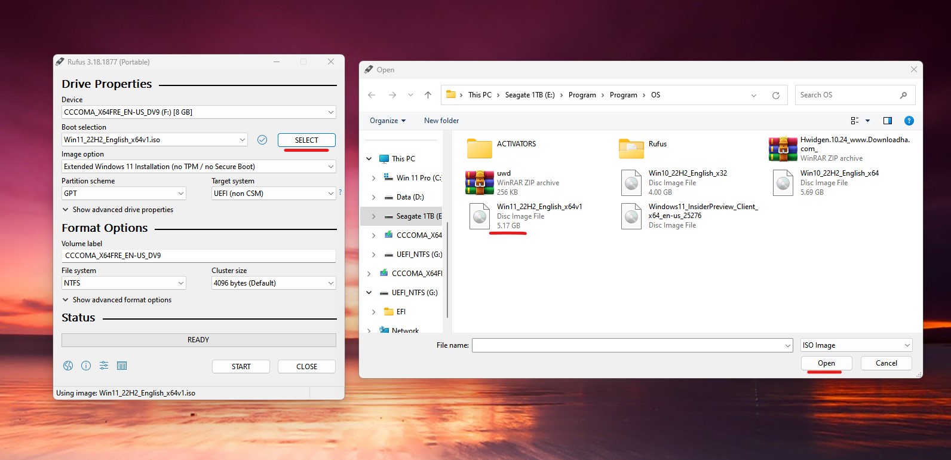Refresh the OS folder listing

(776, 95)
